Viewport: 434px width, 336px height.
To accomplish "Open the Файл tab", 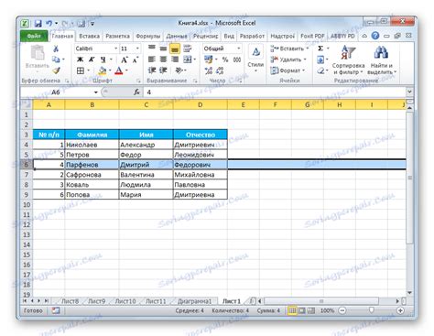I will tap(34, 36).
